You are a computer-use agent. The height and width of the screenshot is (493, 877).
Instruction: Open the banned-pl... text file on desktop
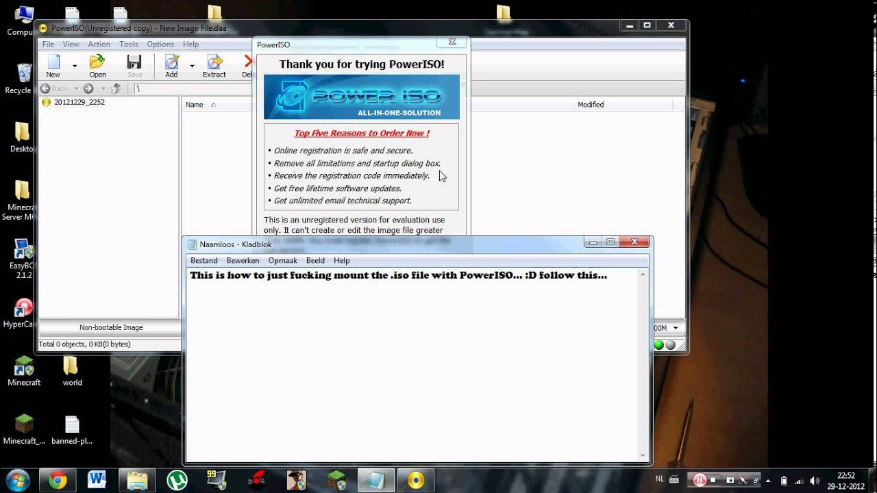pyautogui.click(x=72, y=430)
